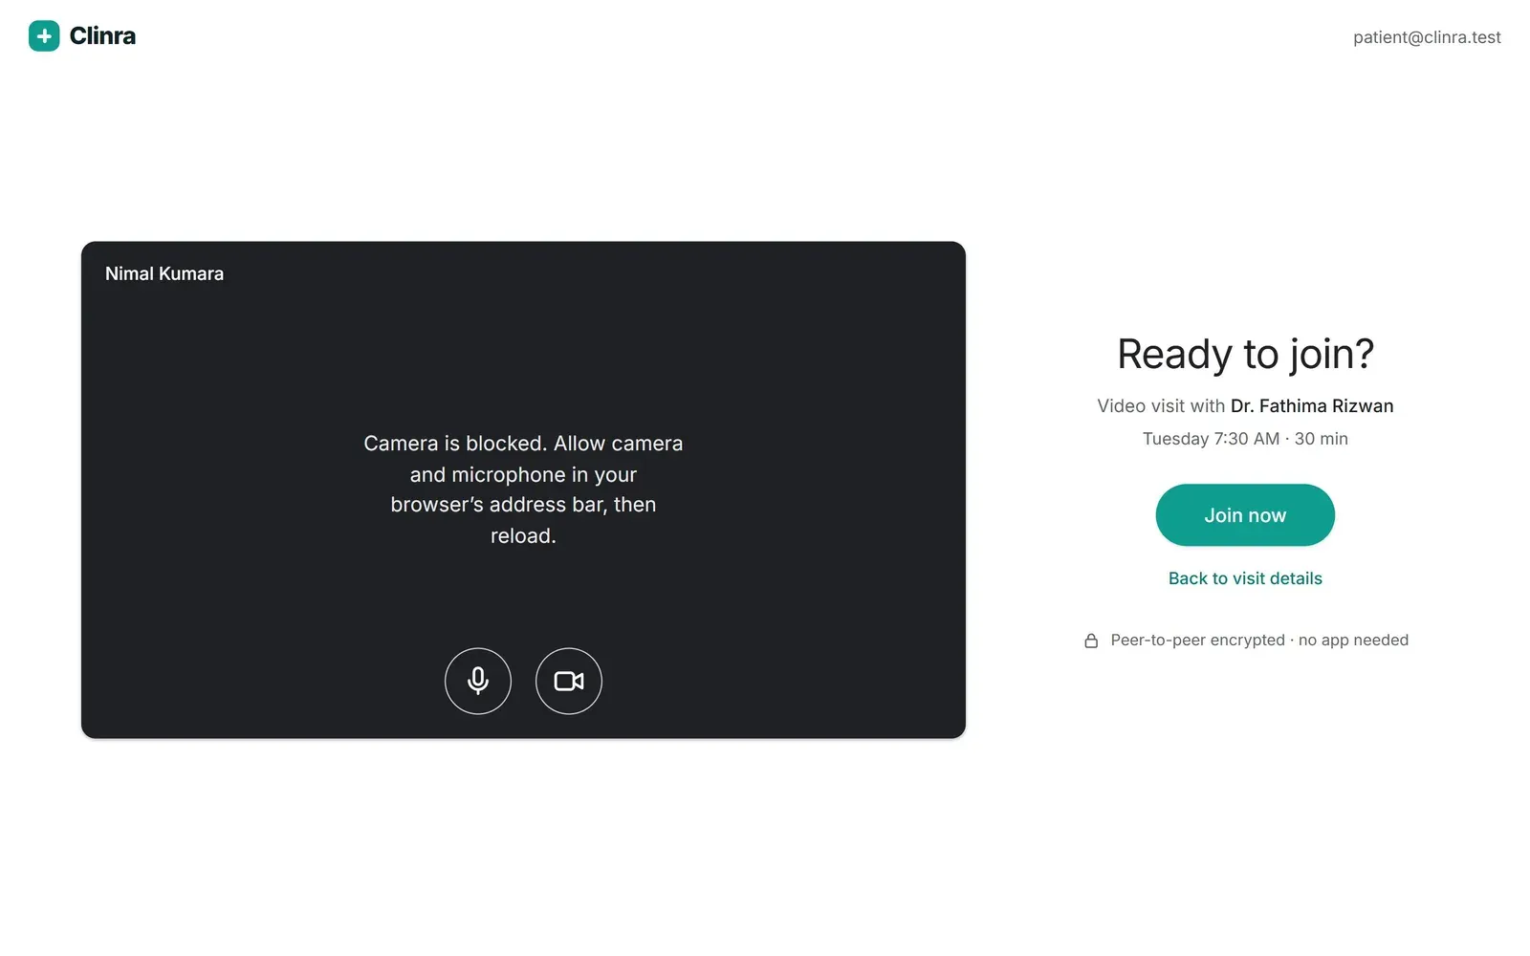Click the Clinra green plus logo icon
The height and width of the screenshot is (956, 1530).
pos(44,36)
